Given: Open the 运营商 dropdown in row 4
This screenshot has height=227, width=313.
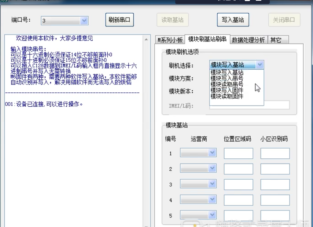Looking at the screenshot, I should tap(198, 199).
